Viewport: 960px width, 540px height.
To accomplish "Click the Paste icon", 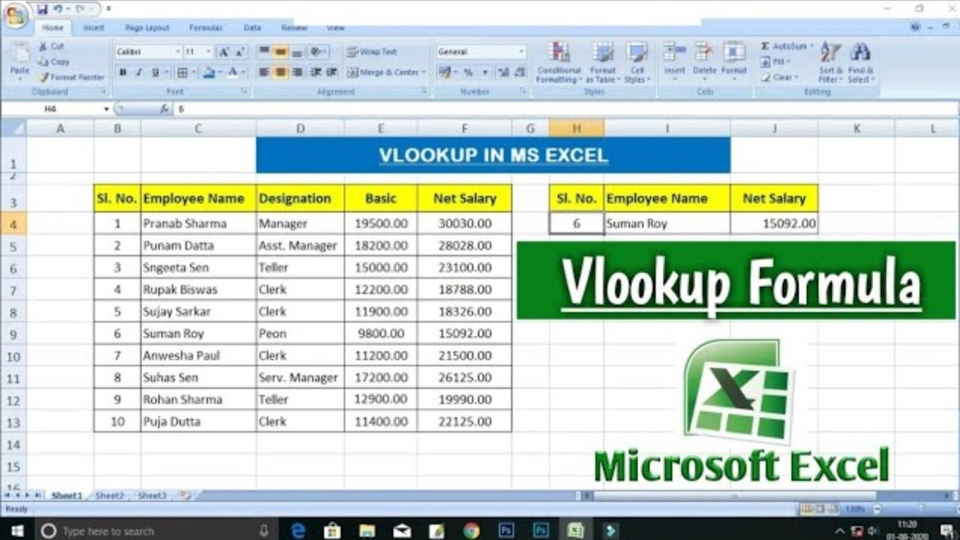I will click(x=19, y=52).
